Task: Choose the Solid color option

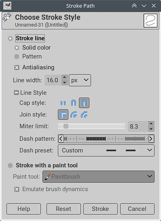Action: tap(17, 48)
